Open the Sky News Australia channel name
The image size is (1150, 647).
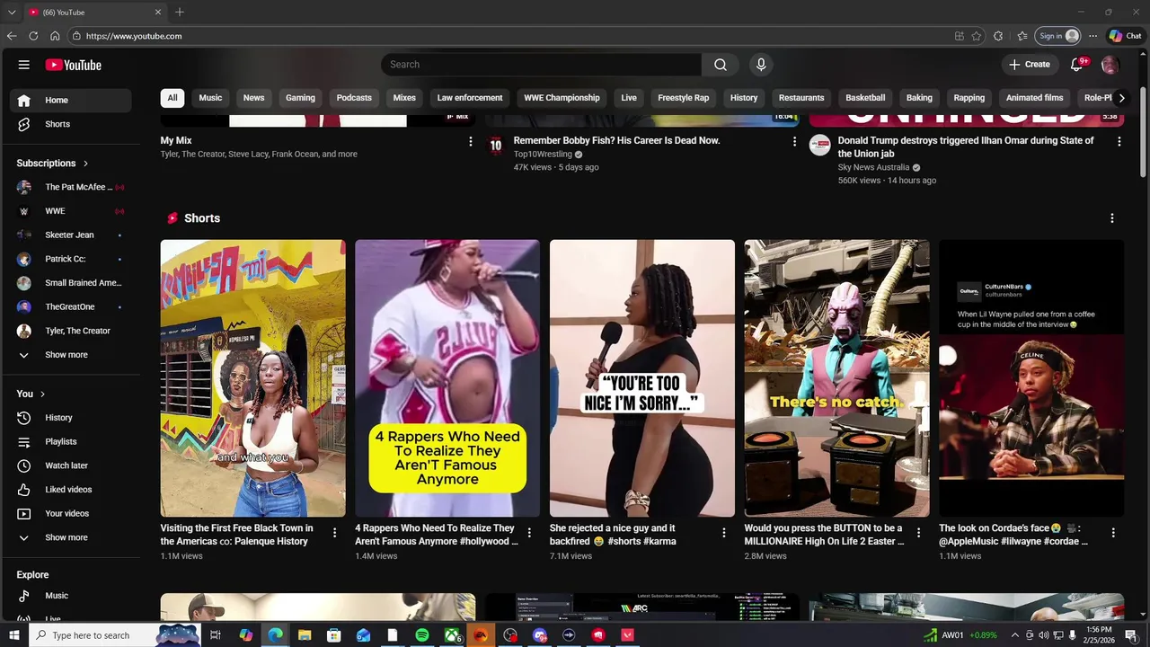(873, 167)
